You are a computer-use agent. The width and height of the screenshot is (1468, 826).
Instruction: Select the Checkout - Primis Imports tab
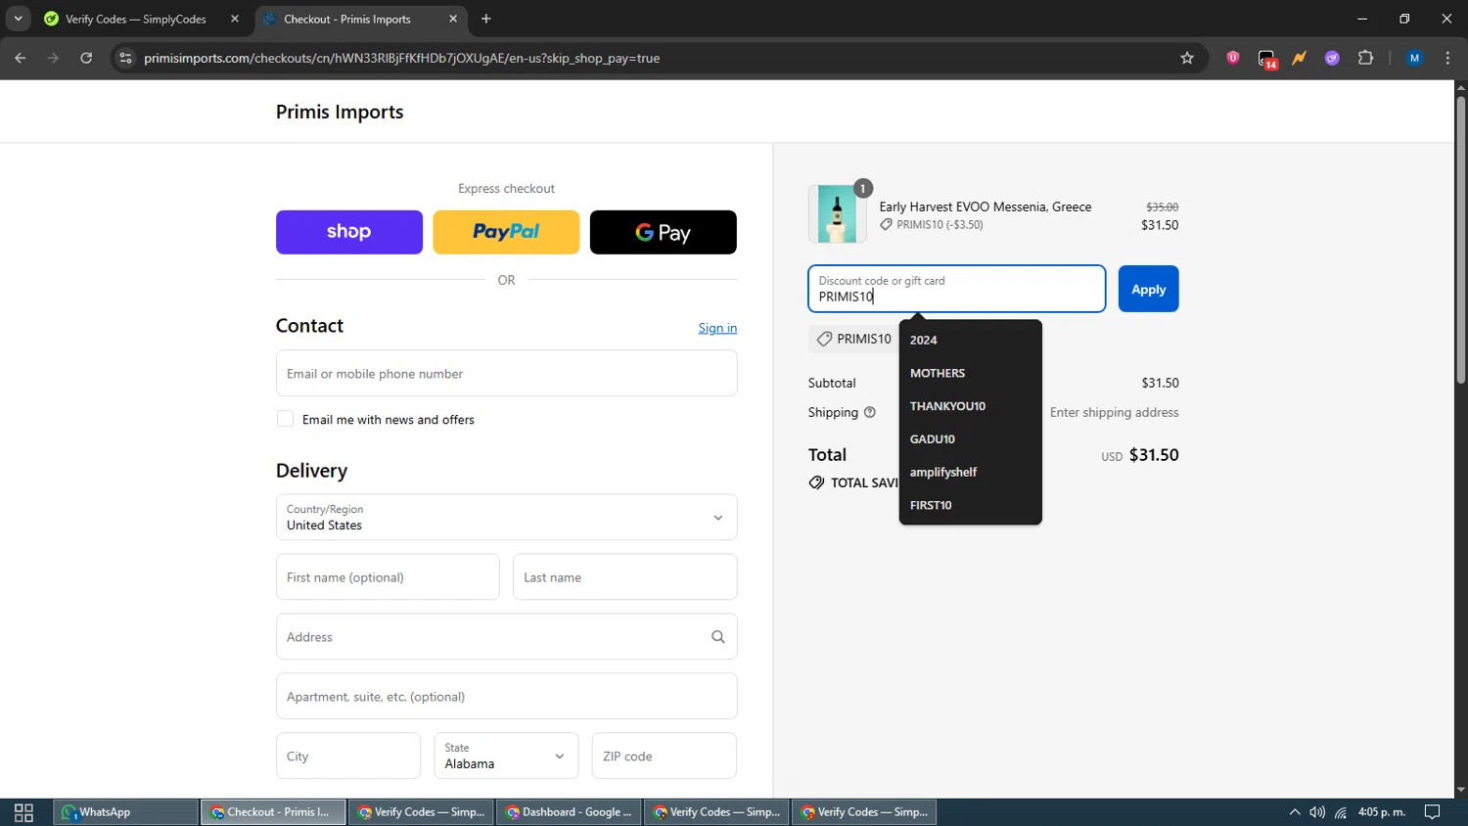347,19
